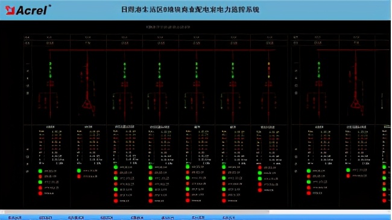This screenshot has height=220, width=392.
Task: Click the red switch block below the fifth column's green breaker
Action: click(x=197, y=84)
